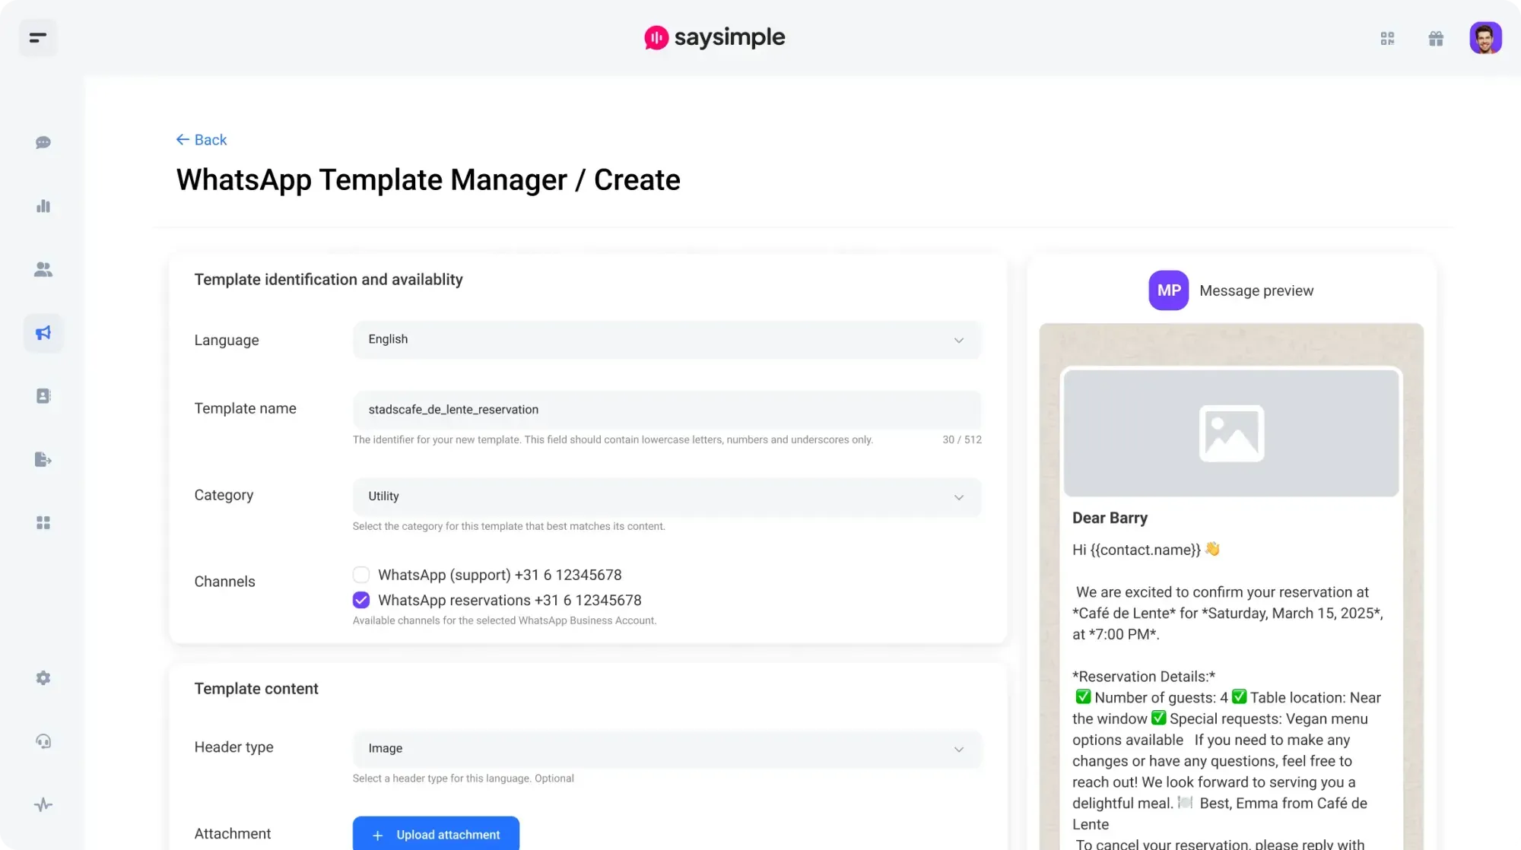
Task: Click the QR code icon in top bar
Action: 1387,37
